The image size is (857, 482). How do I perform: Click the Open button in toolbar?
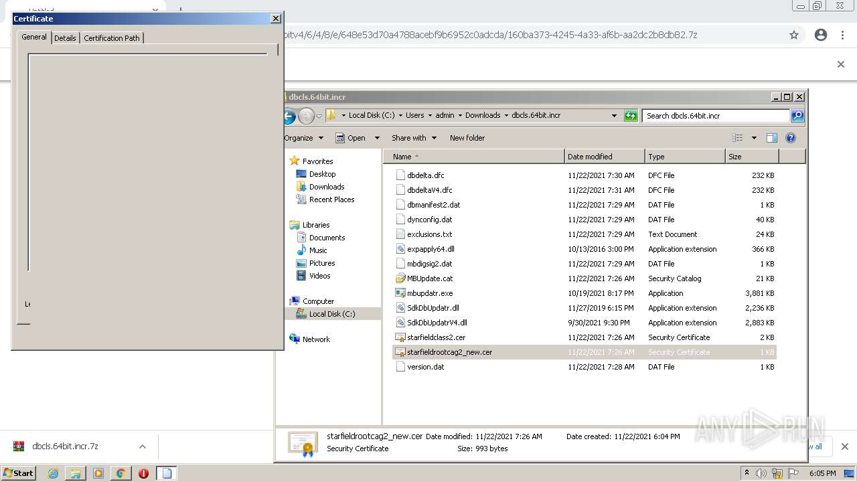tap(351, 138)
